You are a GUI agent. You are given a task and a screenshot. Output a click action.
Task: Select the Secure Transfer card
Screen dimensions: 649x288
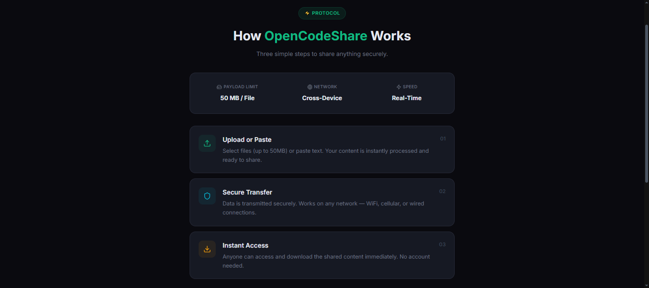[322, 202]
